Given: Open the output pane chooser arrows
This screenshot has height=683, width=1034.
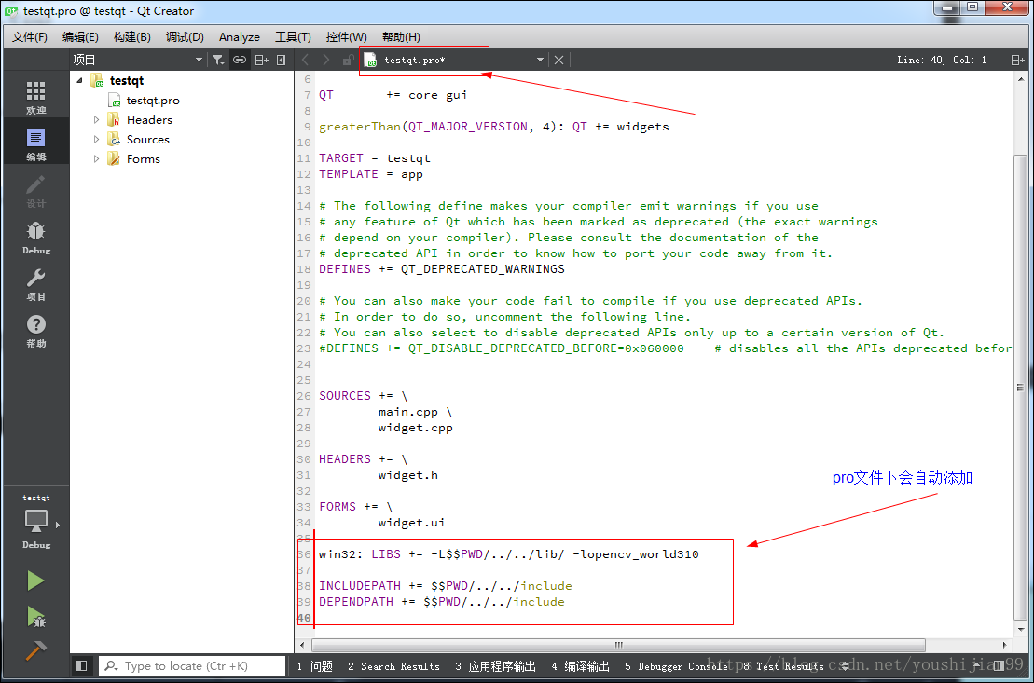Looking at the screenshot, I should [x=846, y=666].
